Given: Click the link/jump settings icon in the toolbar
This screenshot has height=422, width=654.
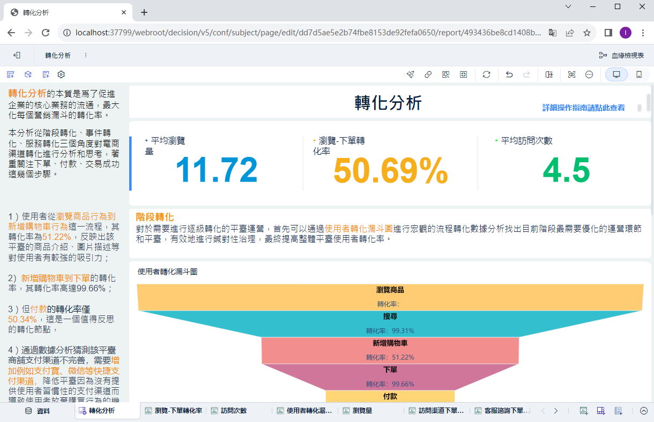Looking at the screenshot, I should pos(428,74).
